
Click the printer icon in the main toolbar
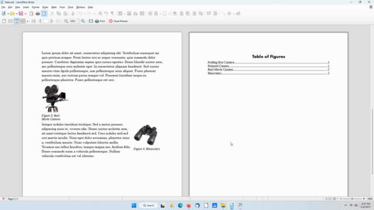click(x=37, y=13)
